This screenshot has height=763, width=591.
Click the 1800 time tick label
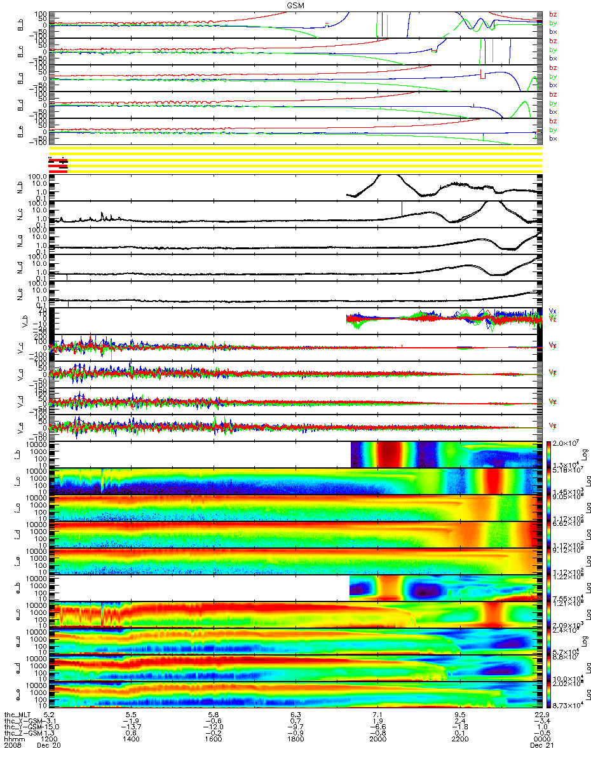pyautogui.click(x=295, y=741)
